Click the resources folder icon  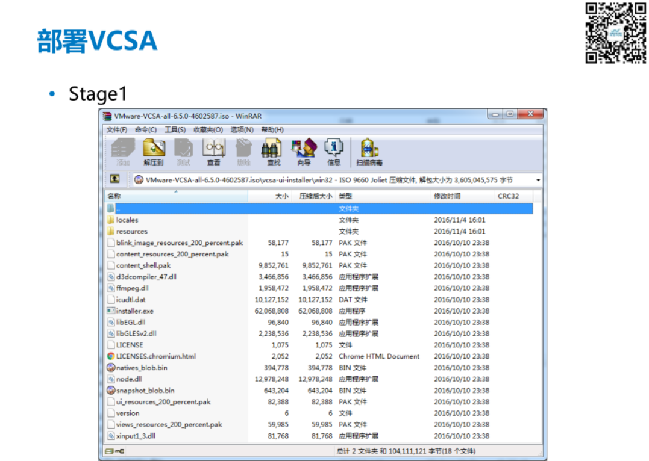tap(111, 231)
